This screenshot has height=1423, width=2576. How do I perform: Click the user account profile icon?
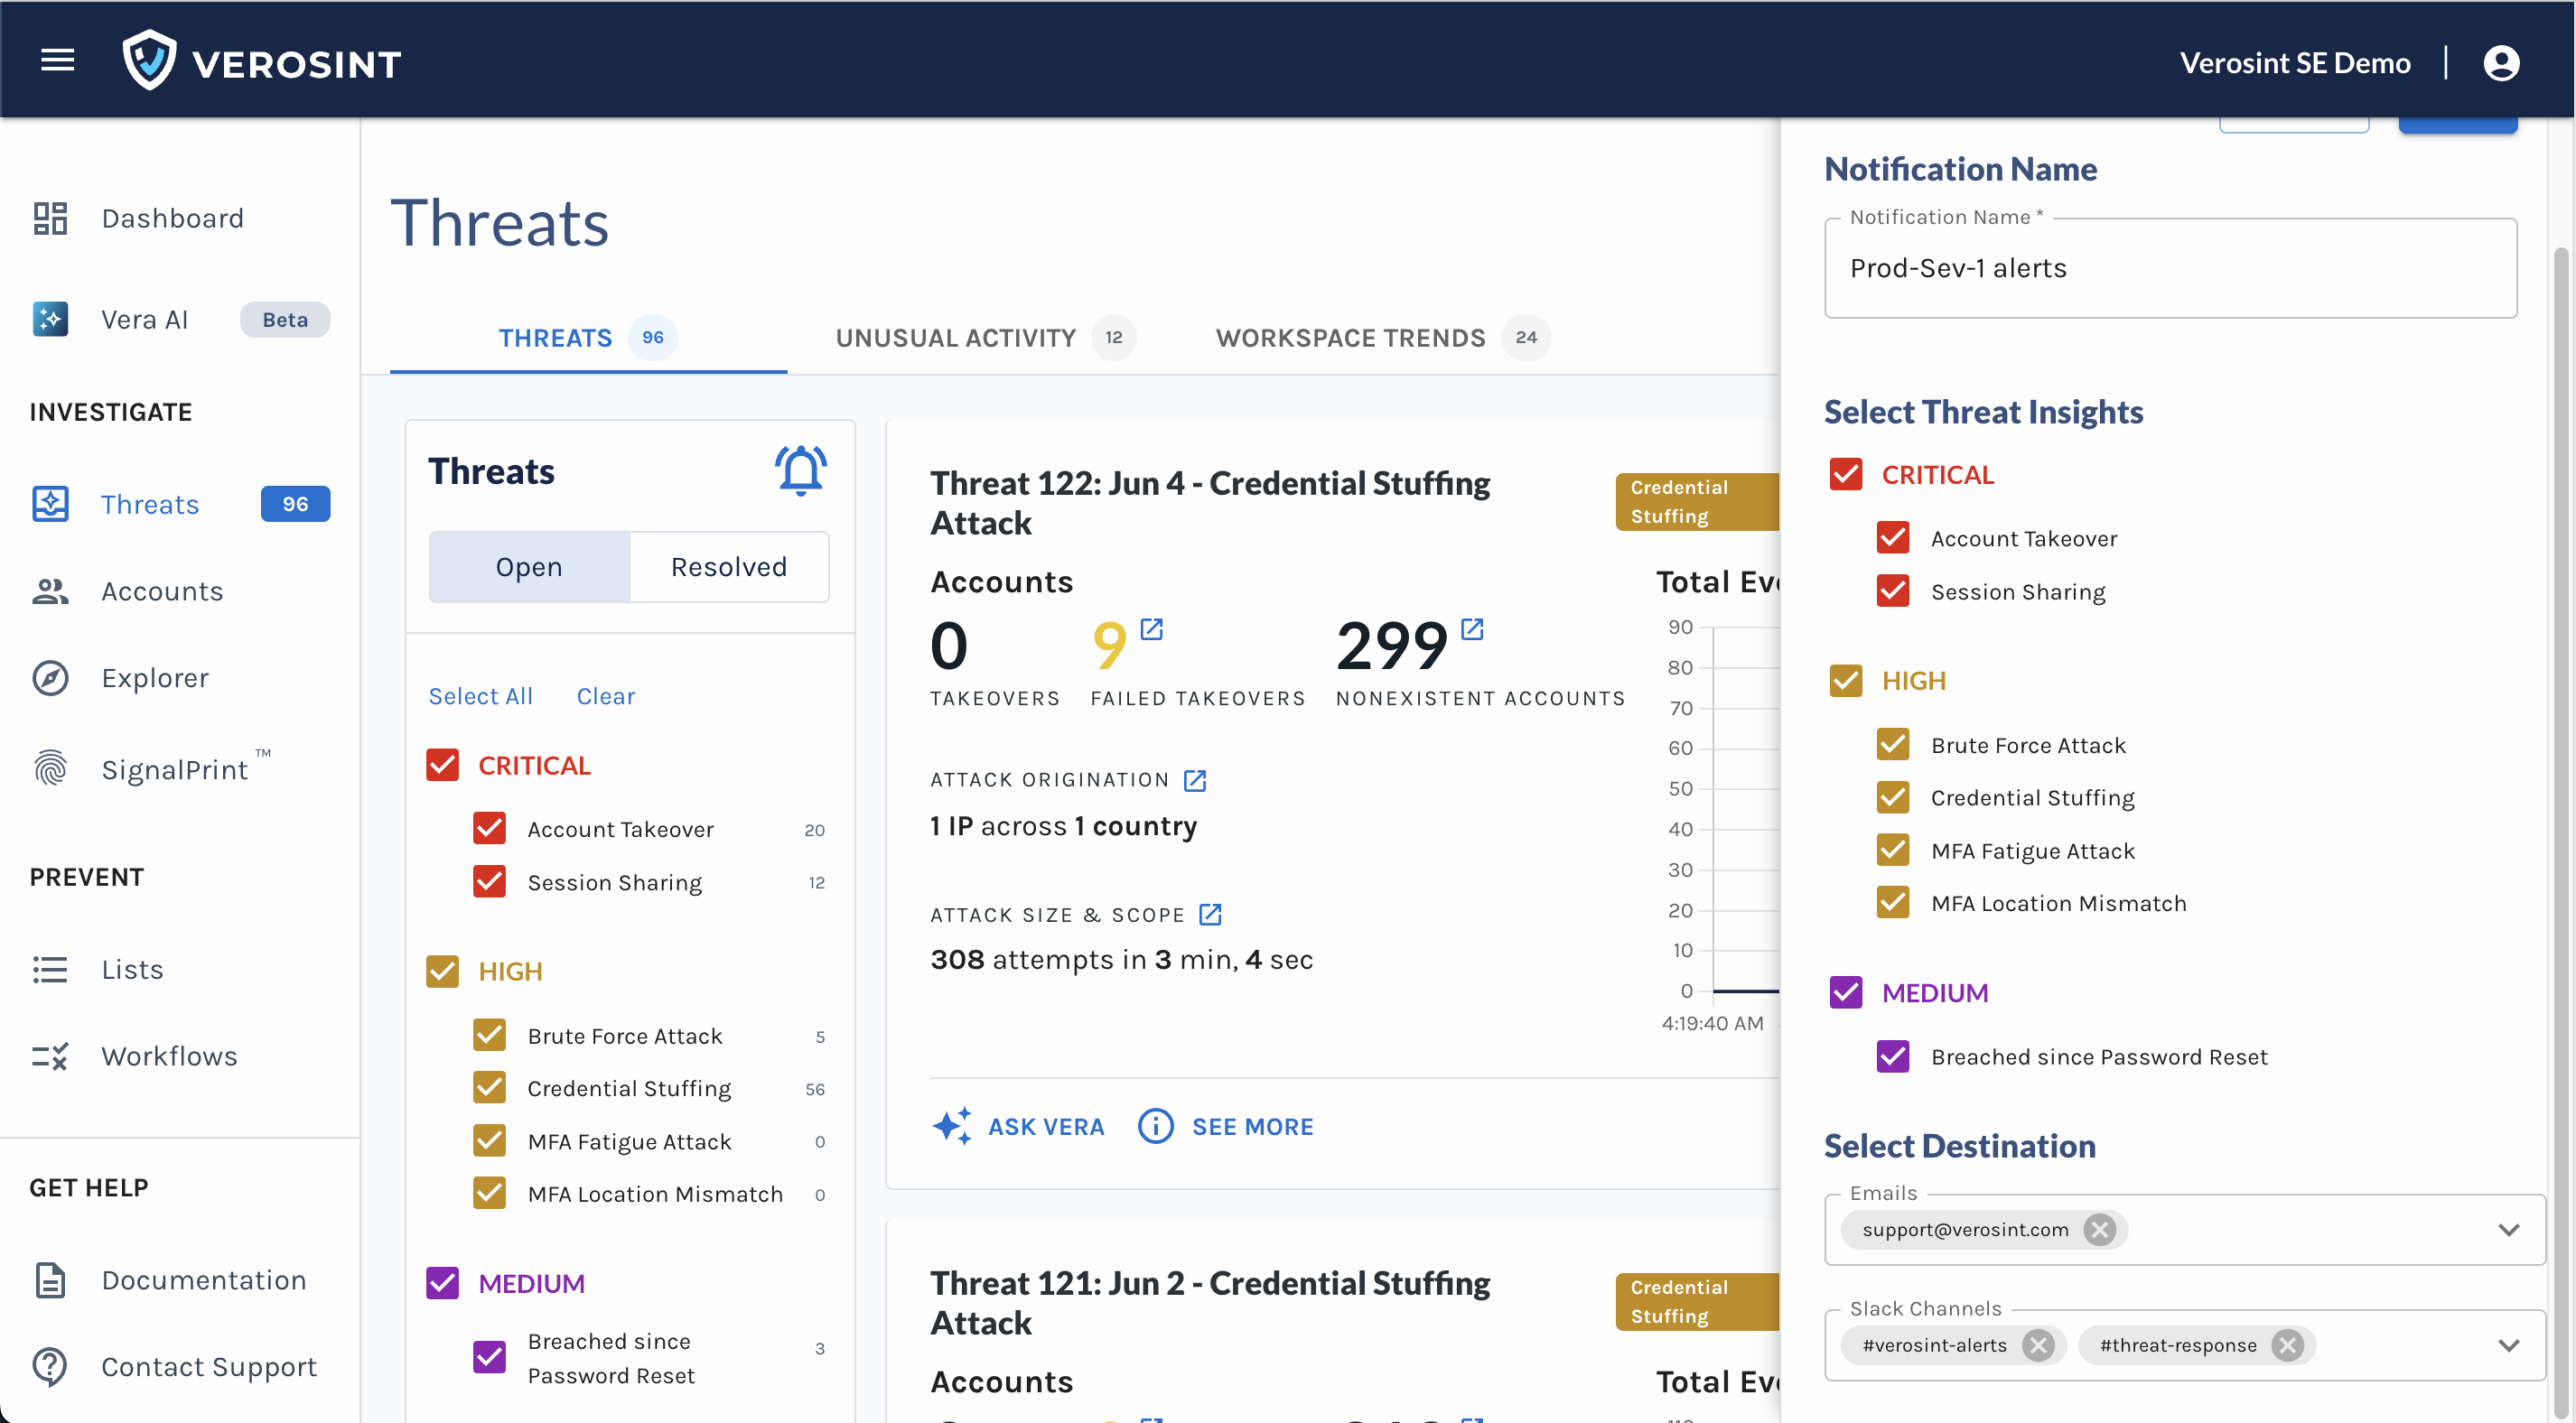coord(2500,63)
